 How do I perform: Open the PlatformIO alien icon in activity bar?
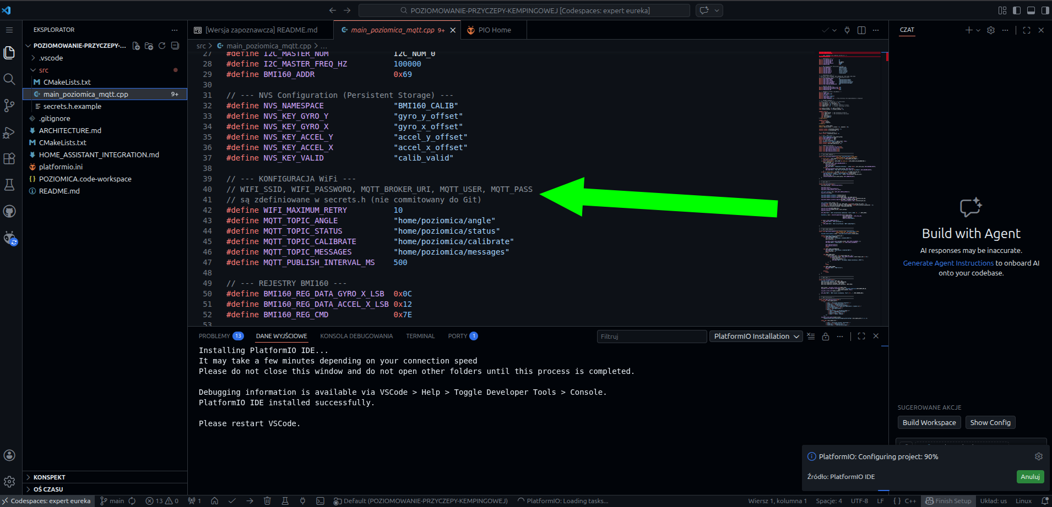click(x=9, y=238)
